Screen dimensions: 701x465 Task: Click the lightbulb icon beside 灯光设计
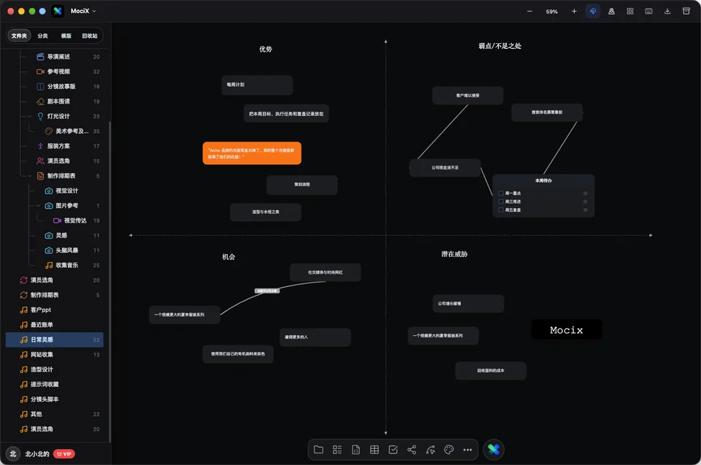click(x=40, y=116)
